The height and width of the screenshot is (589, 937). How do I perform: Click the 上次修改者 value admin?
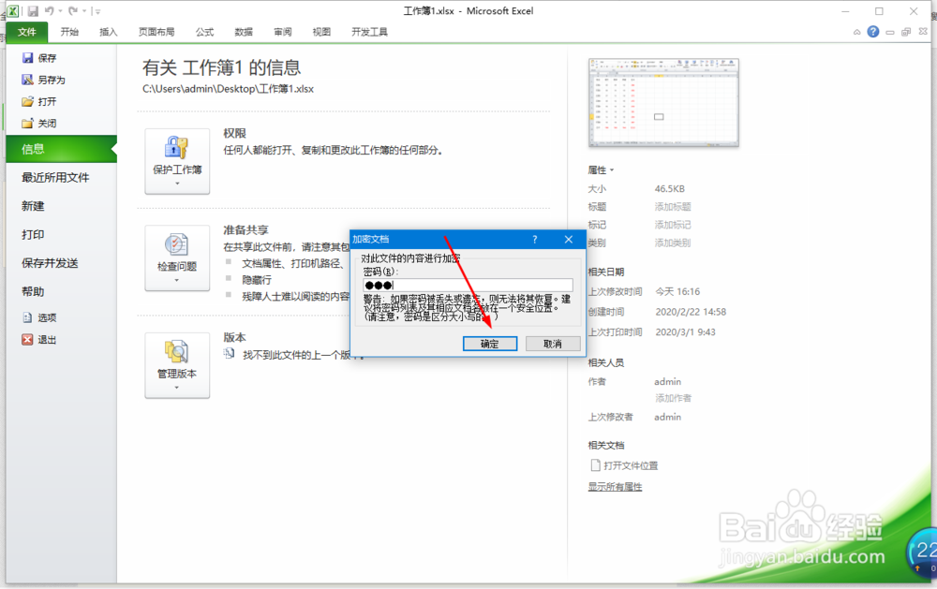[667, 417]
